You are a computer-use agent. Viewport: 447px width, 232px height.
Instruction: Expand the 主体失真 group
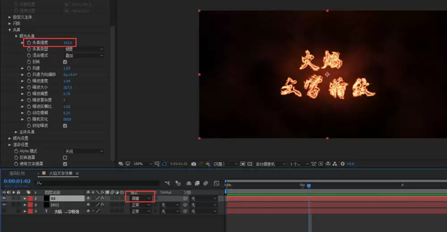point(16,132)
